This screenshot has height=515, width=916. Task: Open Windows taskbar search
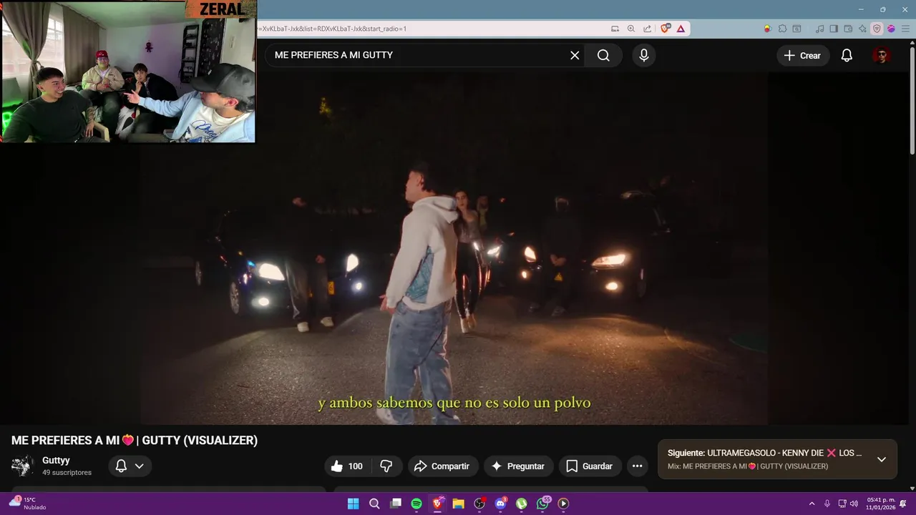tap(374, 504)
